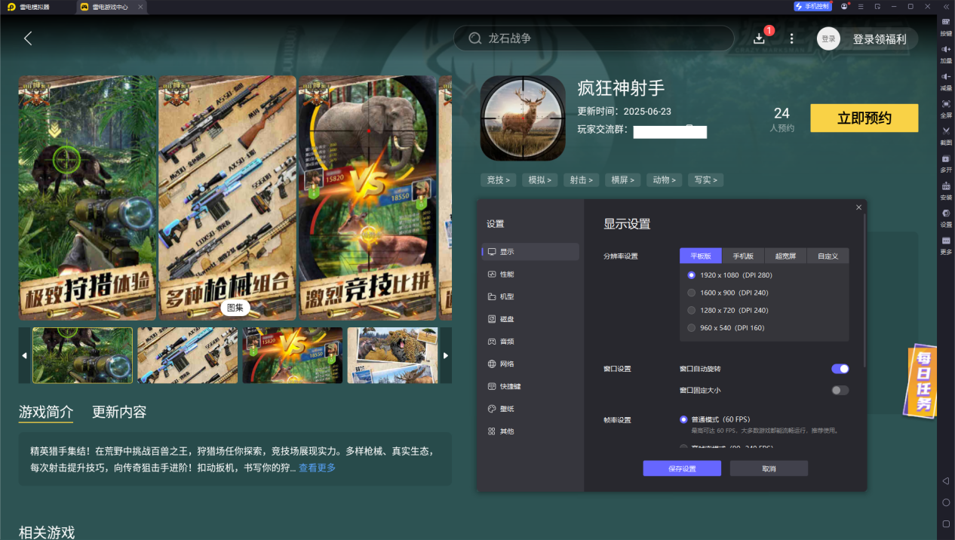Image resolution: width=955 pixels, height=540 pixels.
Task: Switch to 雷电模拟器 window tab
Action: [x=35, y=7]
